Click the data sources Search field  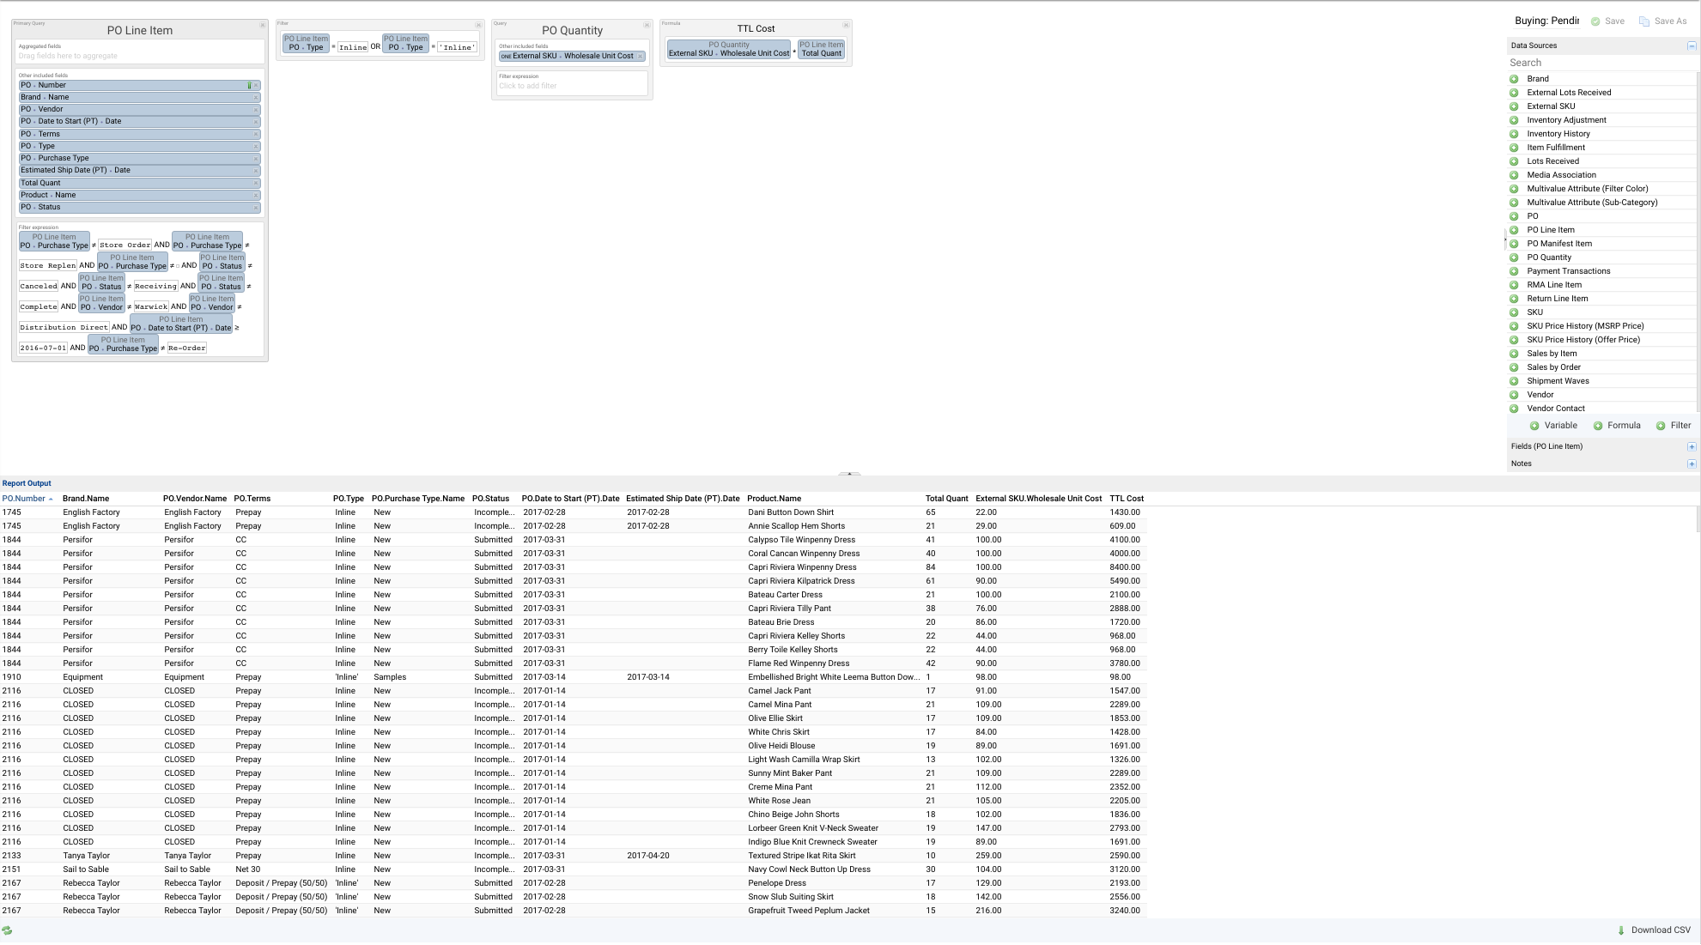pos(1597,63)
